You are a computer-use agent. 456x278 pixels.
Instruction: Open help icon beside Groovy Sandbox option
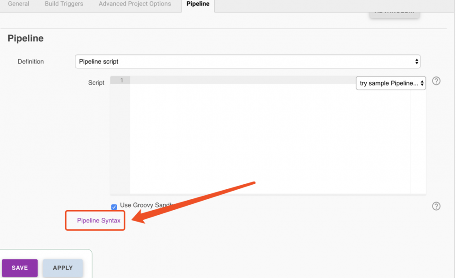point(436,206)
